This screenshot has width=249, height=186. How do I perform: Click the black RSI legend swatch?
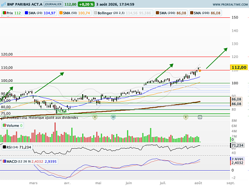(4, 147)
